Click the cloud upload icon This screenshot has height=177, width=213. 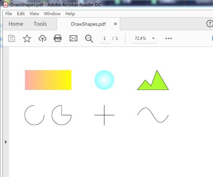point(42,38)
